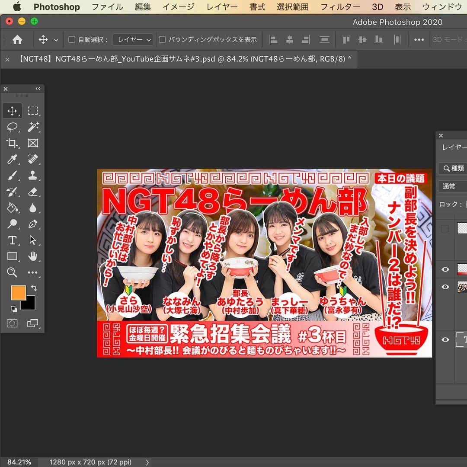Align bottom edges in options bar
This screenshot has height=467, width=467.
pos(378,40)
